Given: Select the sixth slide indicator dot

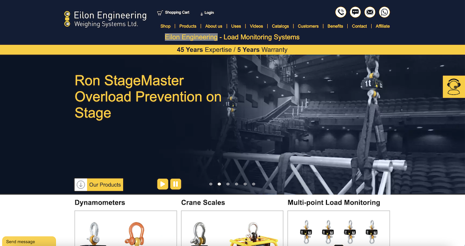Looking at the screenshot, I should point(253,184).
